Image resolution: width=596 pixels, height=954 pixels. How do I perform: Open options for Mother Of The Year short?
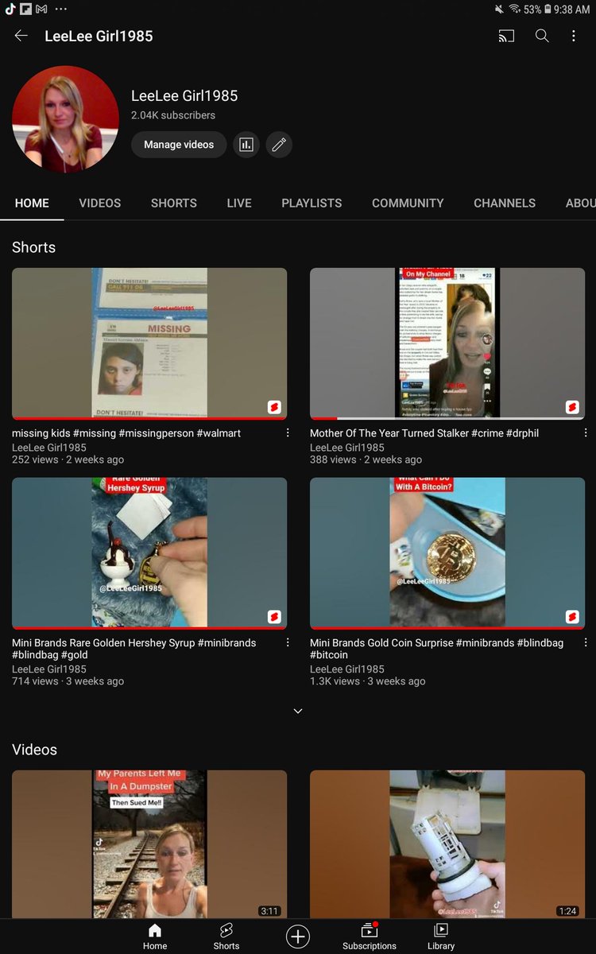[586, 433]
